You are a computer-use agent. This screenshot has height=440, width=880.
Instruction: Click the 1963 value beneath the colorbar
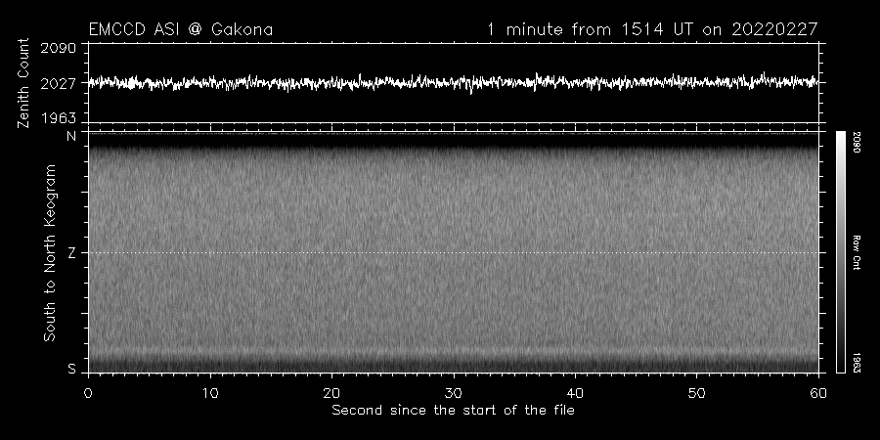click(x=857, y=363)
